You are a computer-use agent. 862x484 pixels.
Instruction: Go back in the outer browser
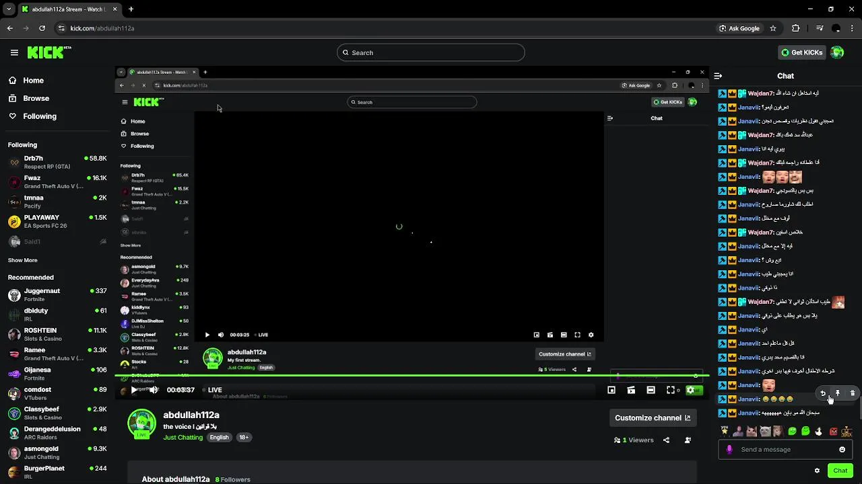[10, 28]
